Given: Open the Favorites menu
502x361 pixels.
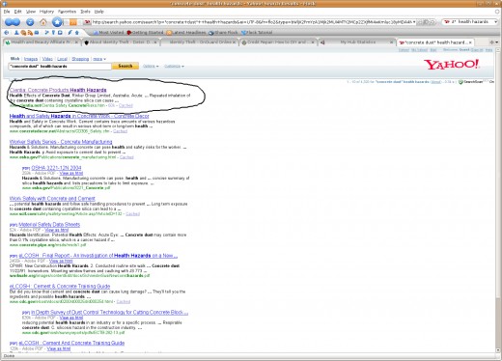Looking at the screenshot, I should point(67,12).
